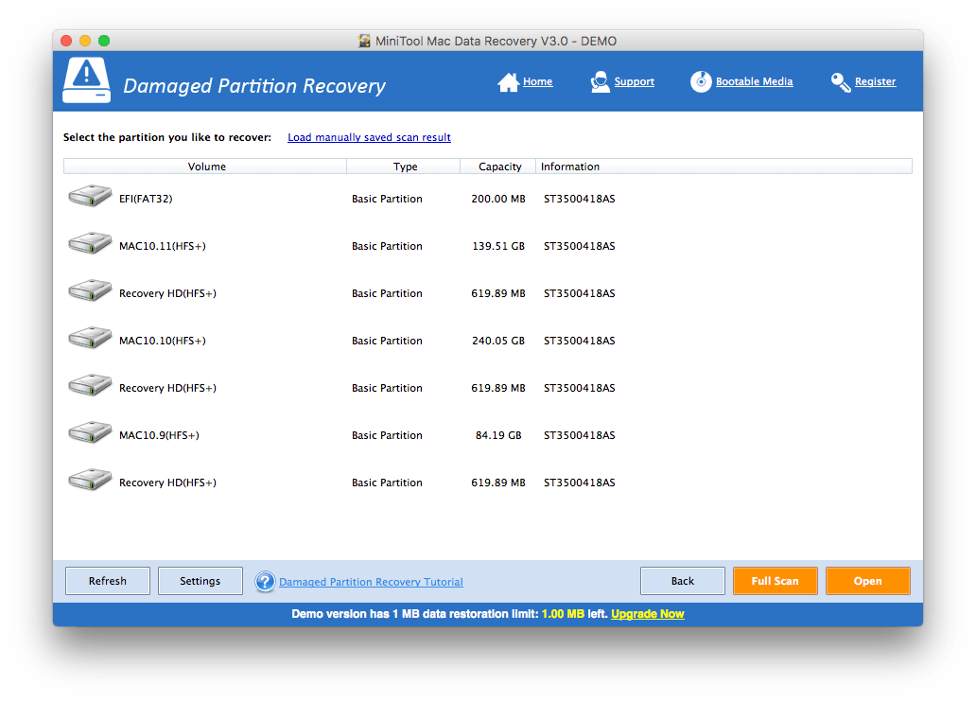Screen dimensions: 976x702
Task: Open Support via the headset icon
Action: [x=600, y=82]
